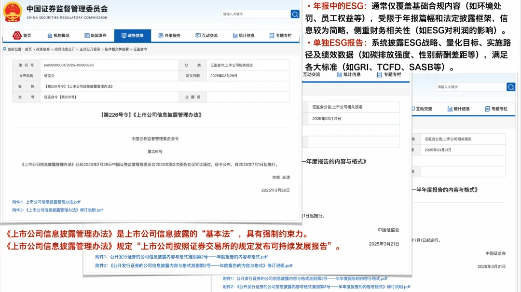Click 统计信息 tab in rightmost background window
Image resolution: width=521 pixels, height=292 pixels.
pyautogui.click(x=459, y=109)
